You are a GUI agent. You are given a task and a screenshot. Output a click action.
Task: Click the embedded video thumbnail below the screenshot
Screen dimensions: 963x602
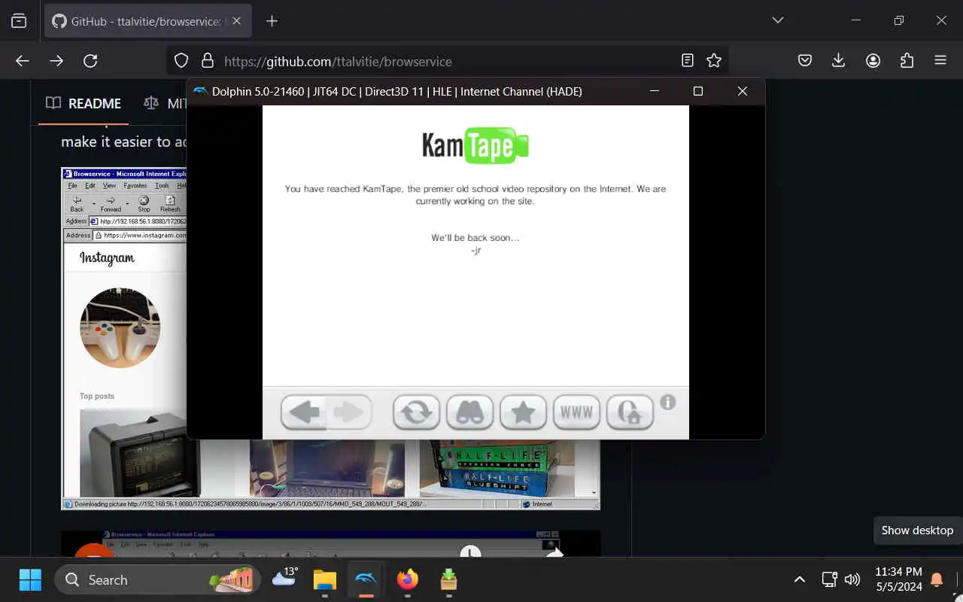click(331, 543)
